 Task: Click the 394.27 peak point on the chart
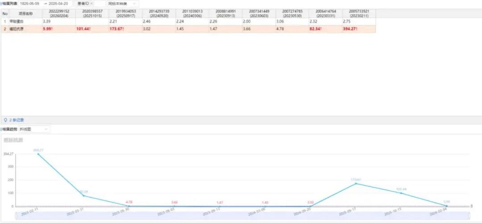coord(38,154)
